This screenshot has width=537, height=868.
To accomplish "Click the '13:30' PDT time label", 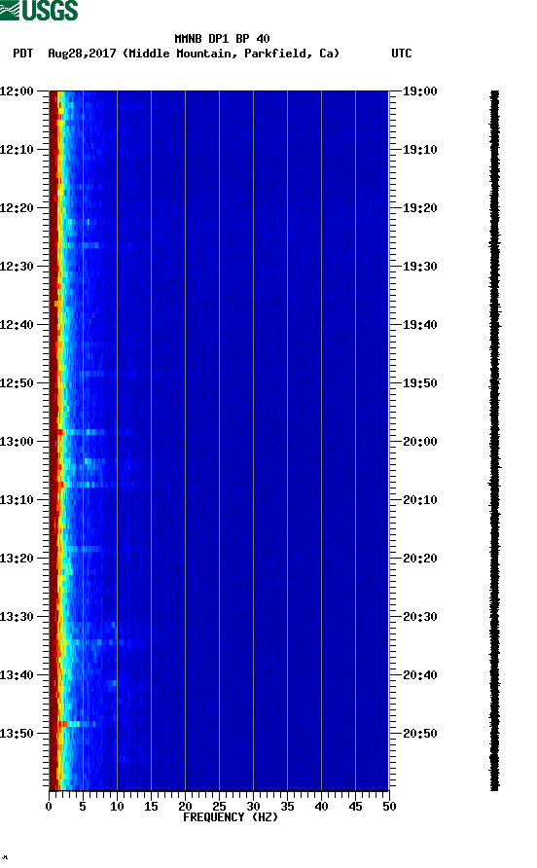I will (x=18, y=617).
